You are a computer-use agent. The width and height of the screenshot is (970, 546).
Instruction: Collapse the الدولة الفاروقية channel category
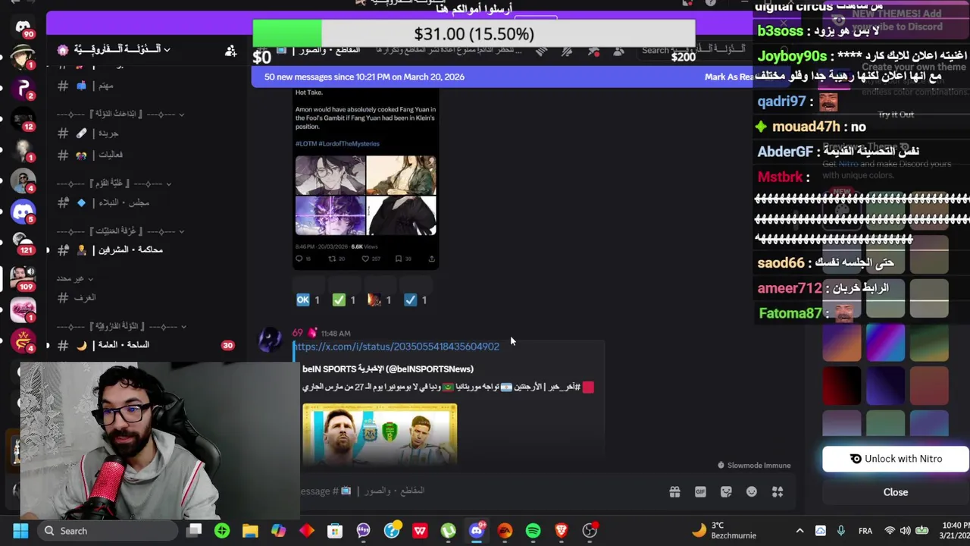121,326
